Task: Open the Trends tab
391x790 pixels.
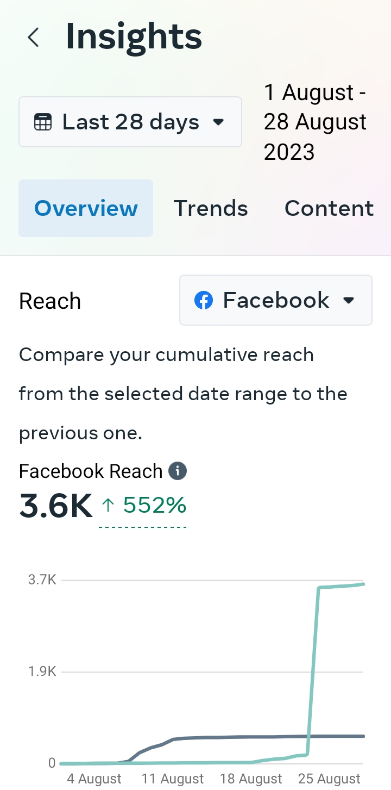Action: pyautogui.click(x=211, y=208)
